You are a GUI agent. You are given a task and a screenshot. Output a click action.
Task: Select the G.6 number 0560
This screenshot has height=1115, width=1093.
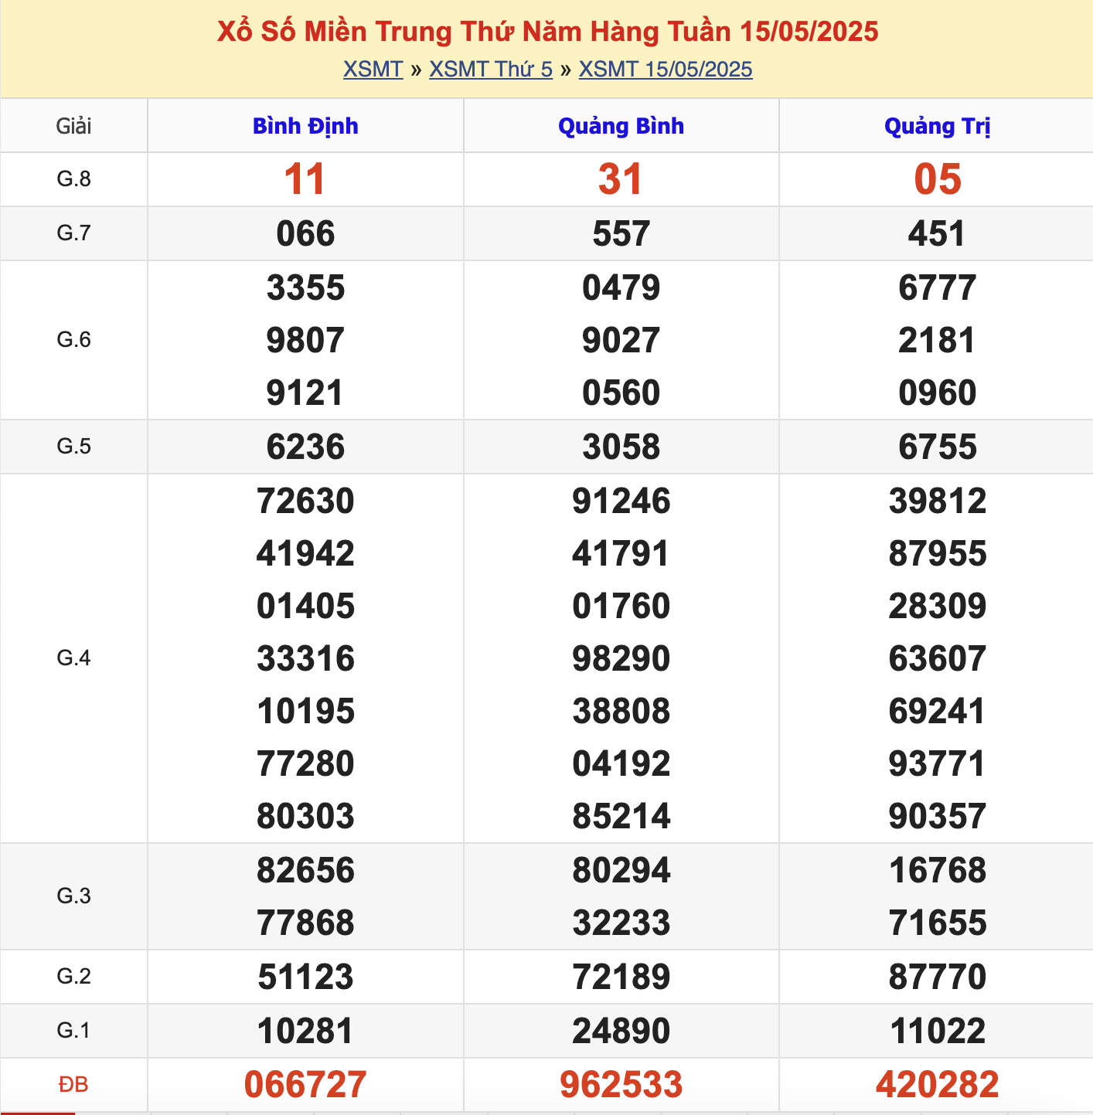[621, 393]
